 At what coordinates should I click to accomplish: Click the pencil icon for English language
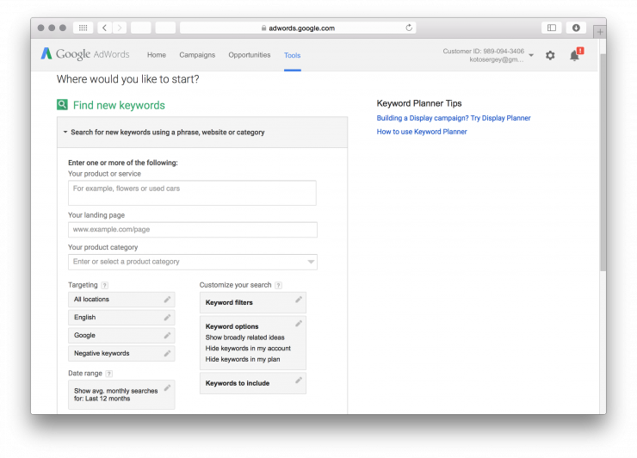click(x=167, y=317)
